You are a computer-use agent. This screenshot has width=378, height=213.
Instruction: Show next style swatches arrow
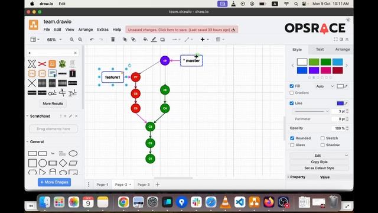347,65
